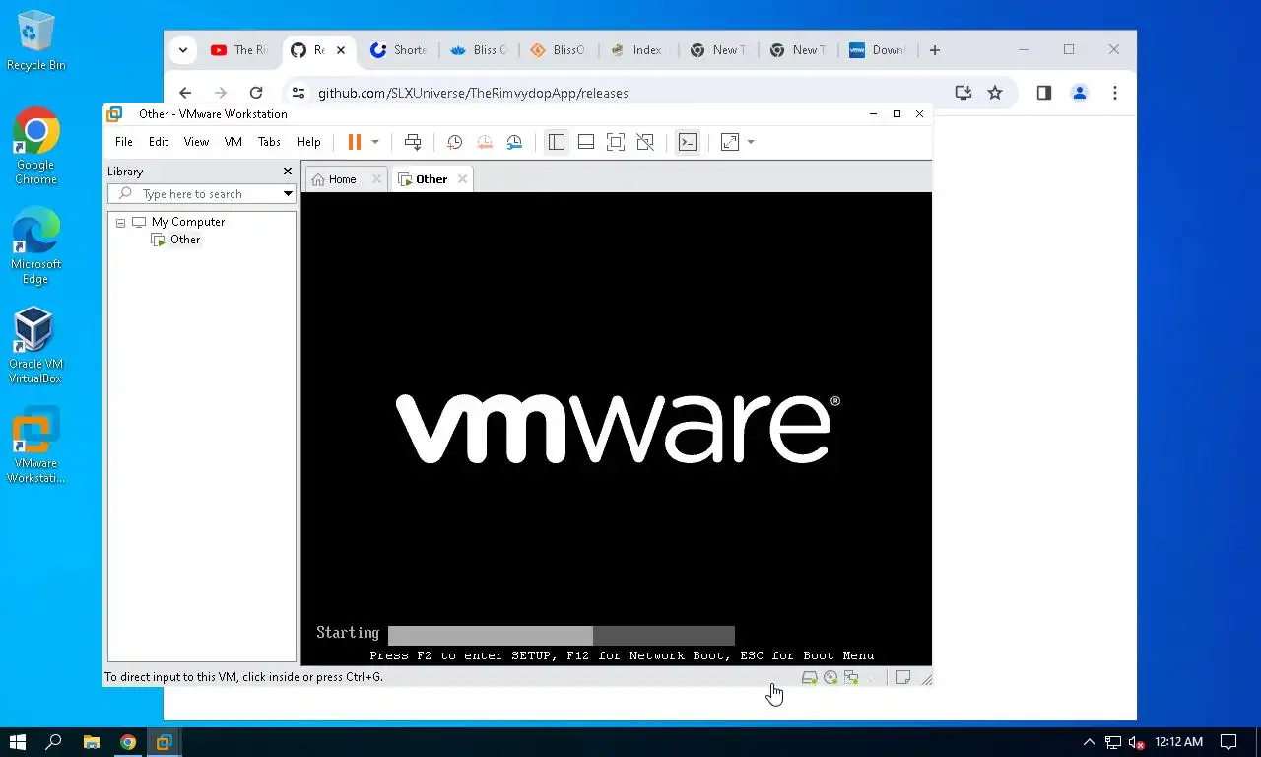This screenshot has width=1261, height=757.
Task: Switch to the Index tab in Chrome
Action: tap(637, 50)
